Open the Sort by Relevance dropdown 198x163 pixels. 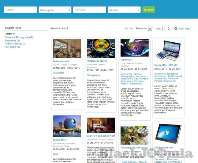point(143,29)
